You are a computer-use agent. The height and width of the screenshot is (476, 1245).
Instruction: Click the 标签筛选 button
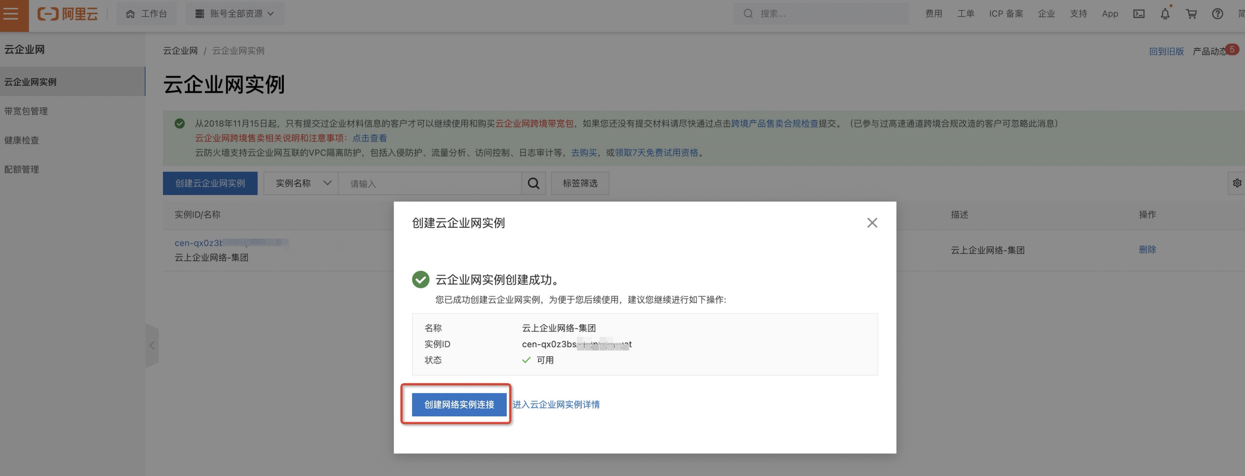[580, 184]
